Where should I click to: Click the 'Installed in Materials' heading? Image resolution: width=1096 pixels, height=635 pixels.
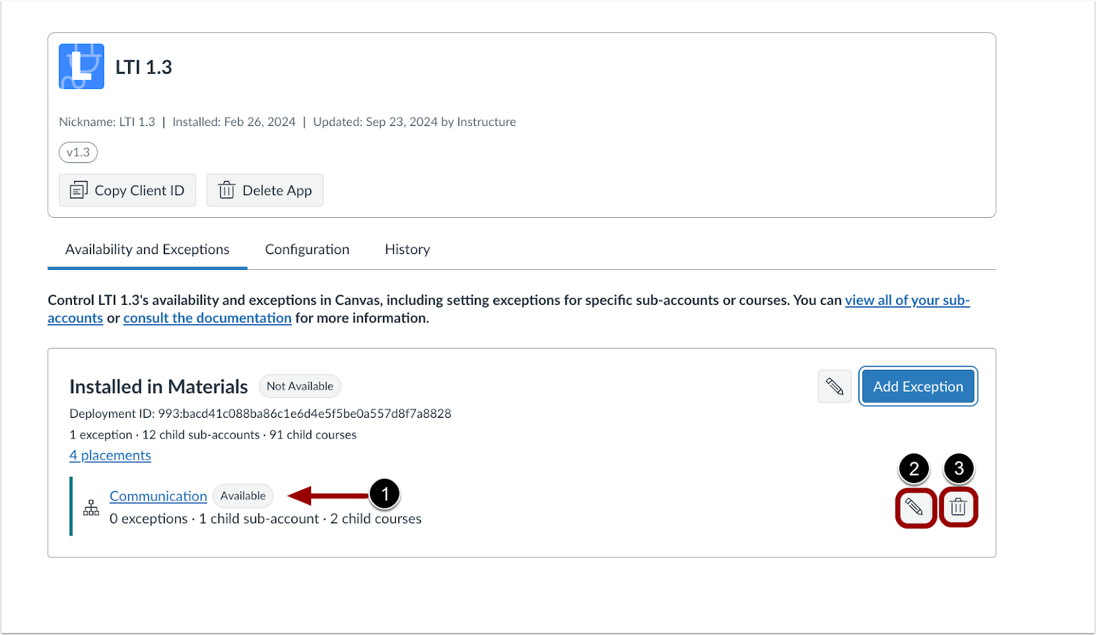click(159, 387)
